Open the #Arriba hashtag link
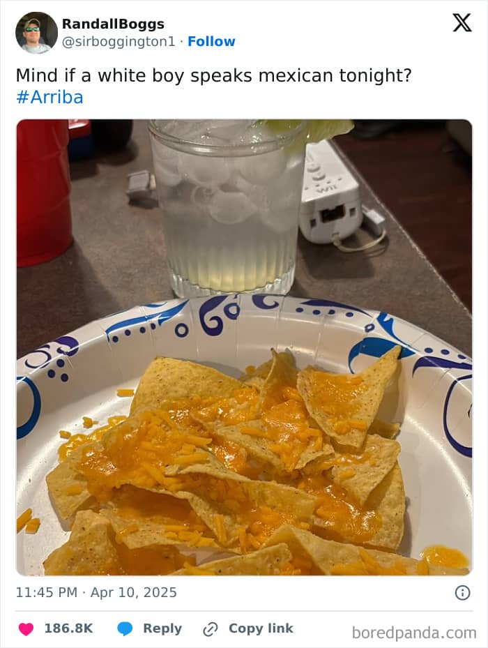This screenshot has width=488, height=648. [x=49, y=97]
